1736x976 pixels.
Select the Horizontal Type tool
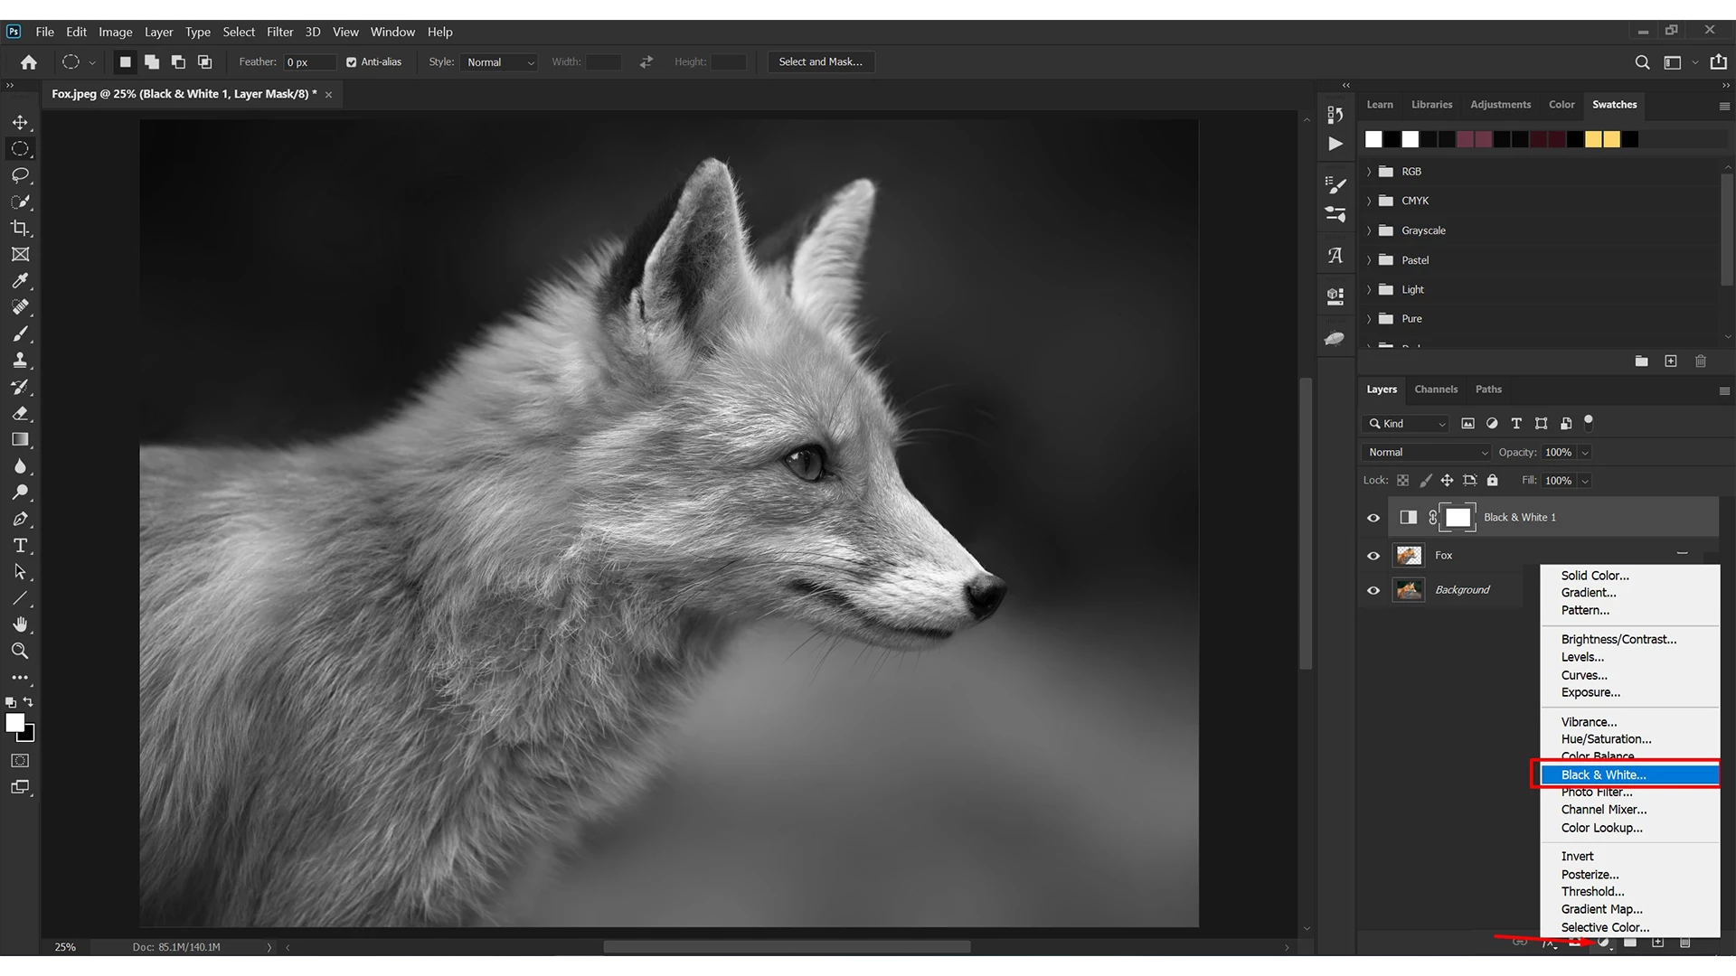[20, 546]
